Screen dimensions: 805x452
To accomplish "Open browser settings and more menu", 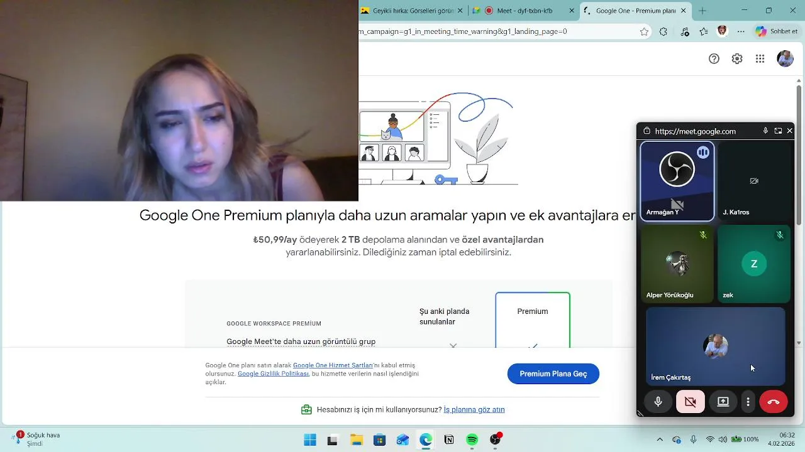I will pos(741,31).
